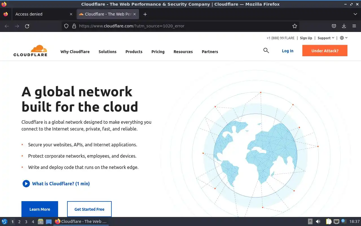Click the Sign Up link
361x226 pixels.
pyautogui.click(x=306, y=38)
